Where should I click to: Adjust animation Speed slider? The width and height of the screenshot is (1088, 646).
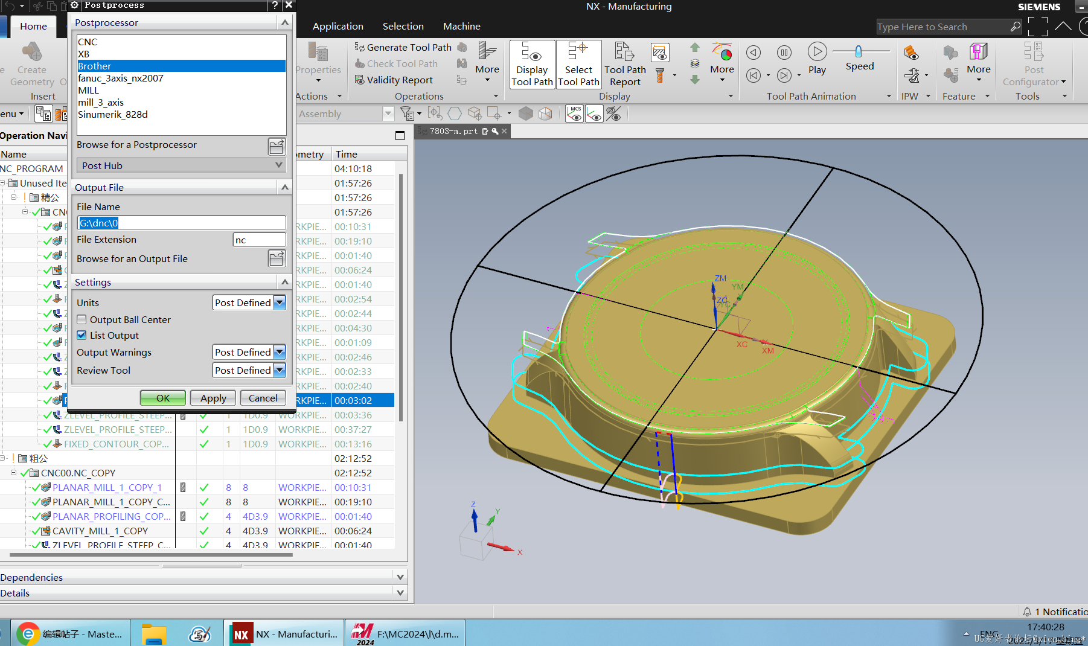(859, 51)
